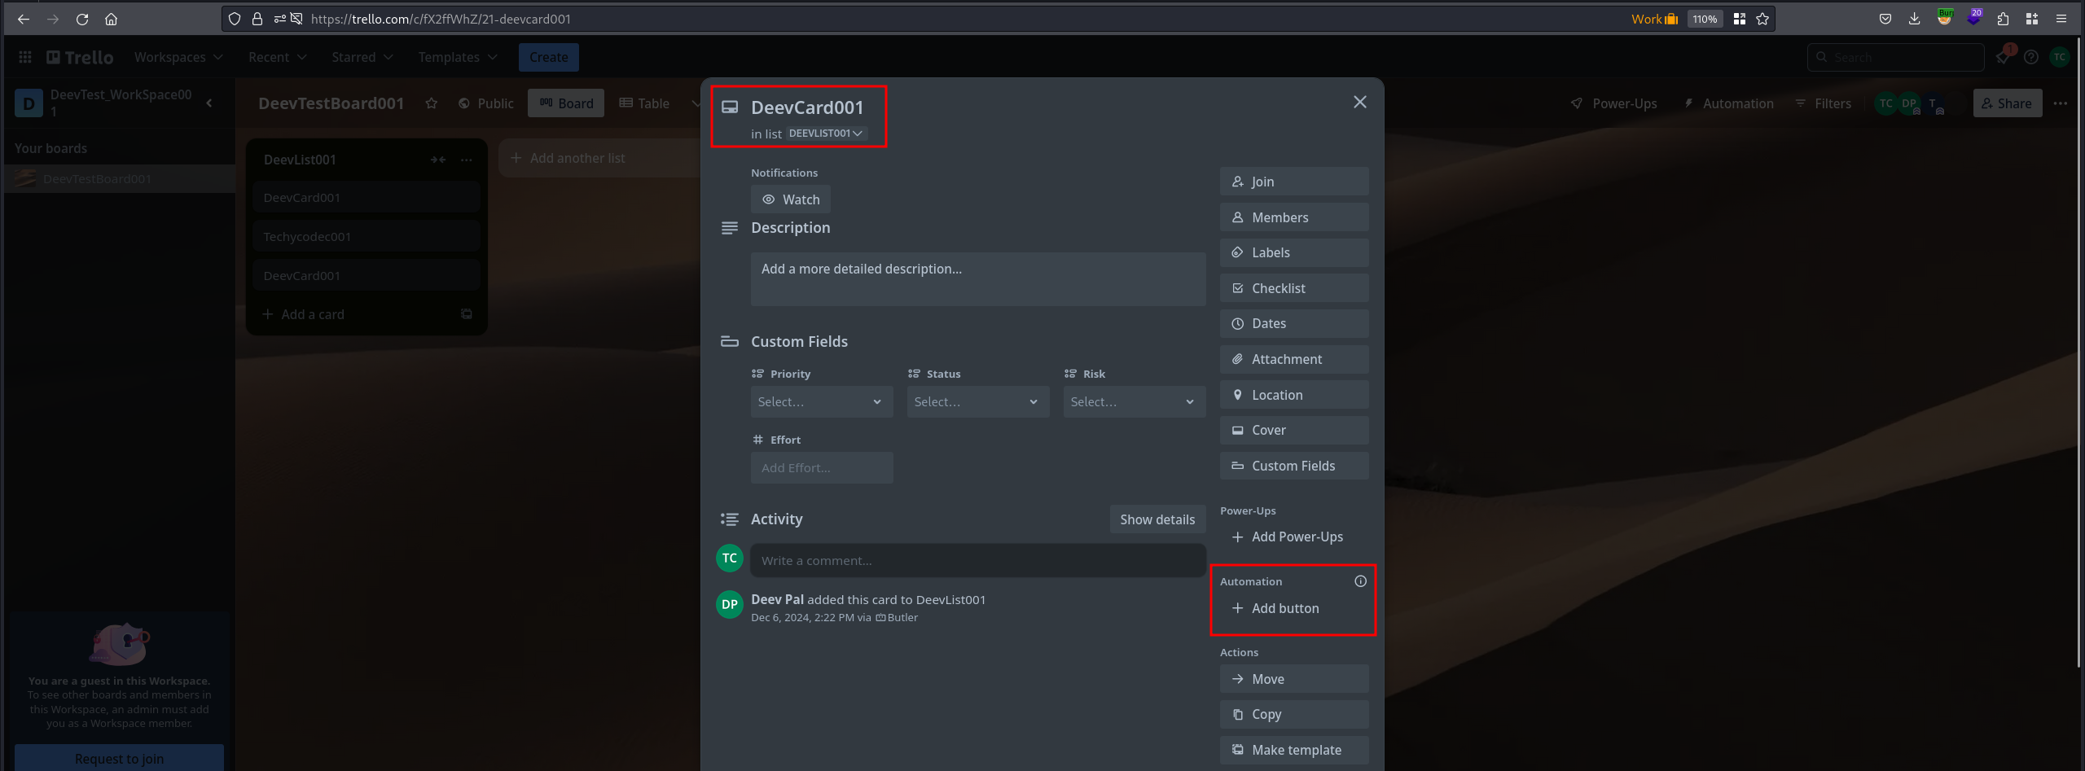Open the Firefox hamburger menu
Image resolution: width=2085 pixels, height=771 pixels.
coord(2061,19)
